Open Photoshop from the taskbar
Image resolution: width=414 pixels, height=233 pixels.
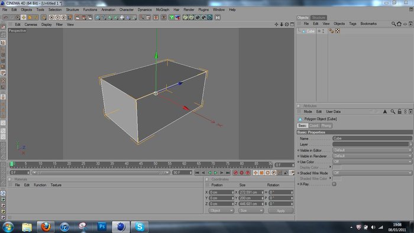102,226
